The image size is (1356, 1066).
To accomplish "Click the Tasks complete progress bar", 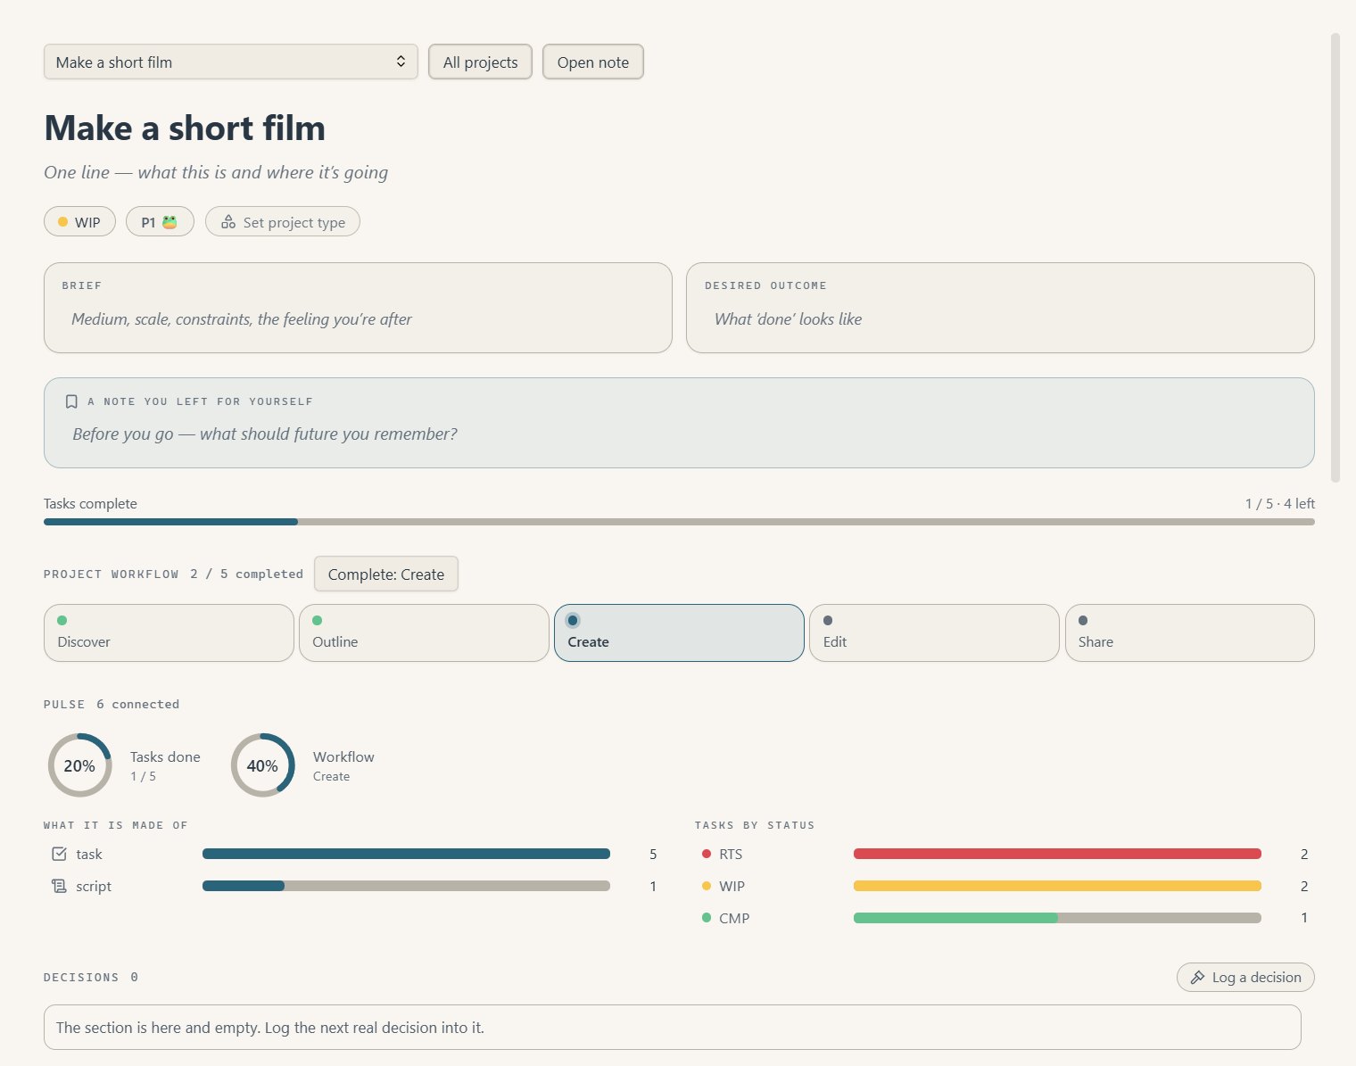I will 679,522.
